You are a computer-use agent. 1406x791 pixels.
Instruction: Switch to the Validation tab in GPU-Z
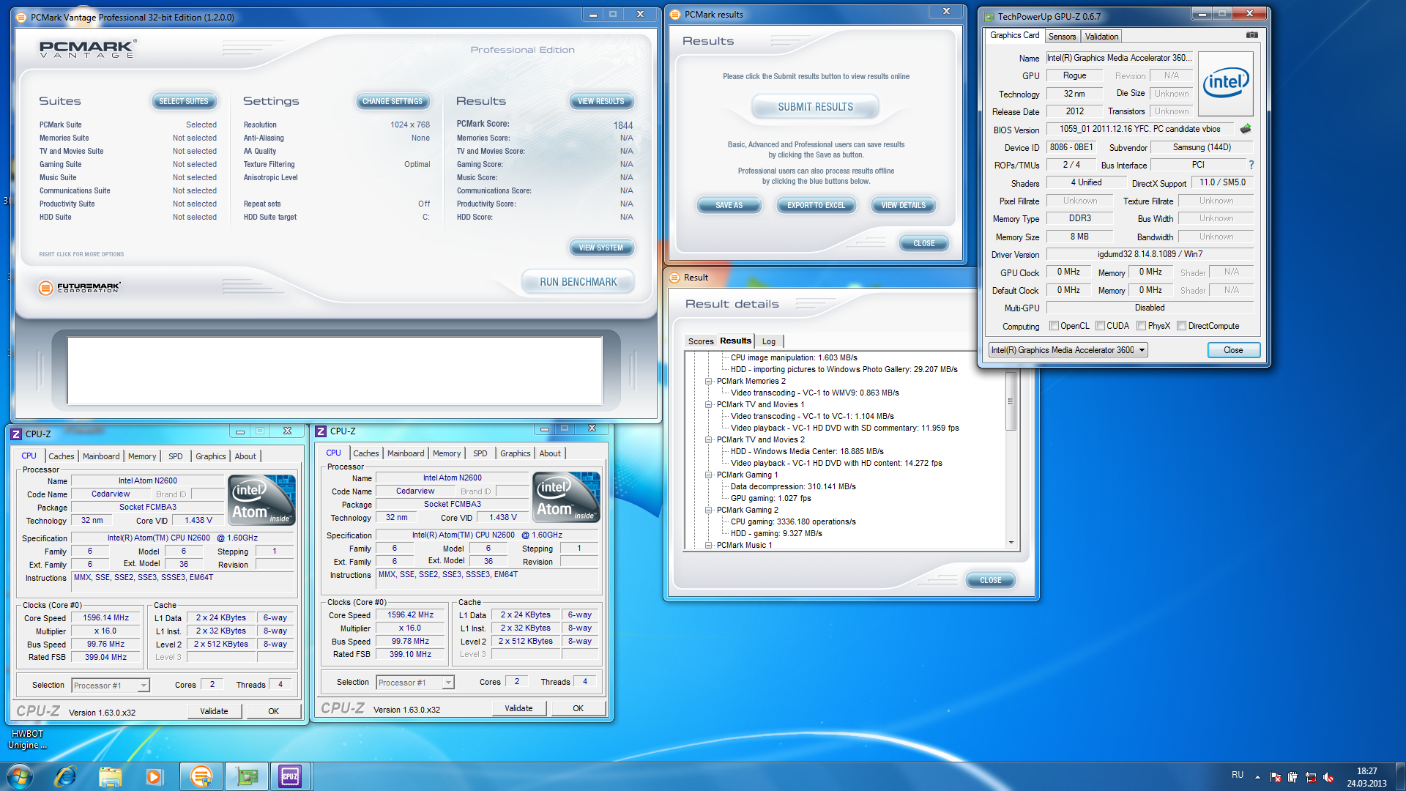pos(1101,37)
